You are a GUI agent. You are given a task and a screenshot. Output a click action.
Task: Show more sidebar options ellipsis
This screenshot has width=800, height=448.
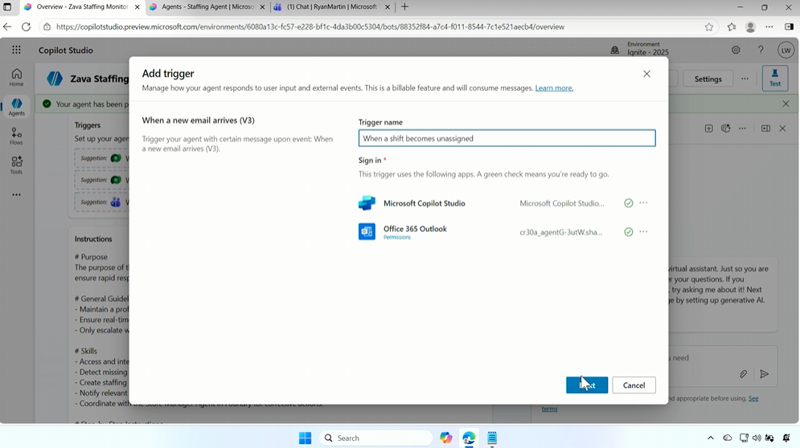16,194
